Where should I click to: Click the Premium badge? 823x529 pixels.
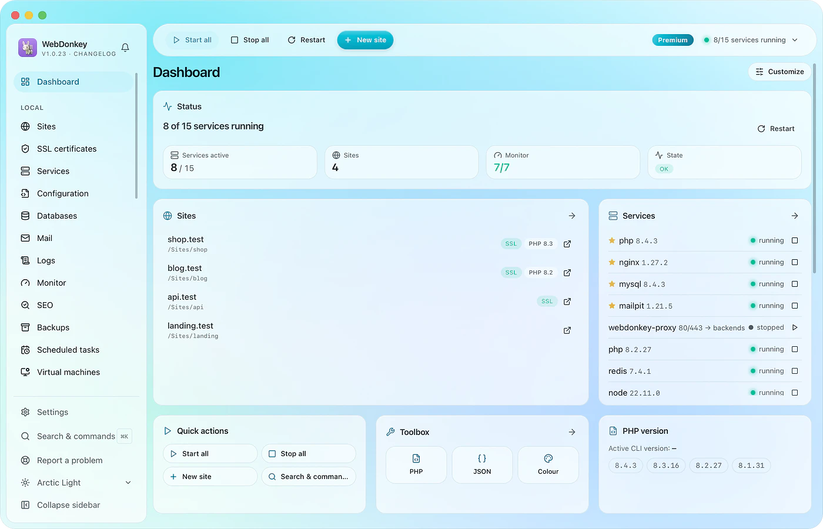coord(673,40)
